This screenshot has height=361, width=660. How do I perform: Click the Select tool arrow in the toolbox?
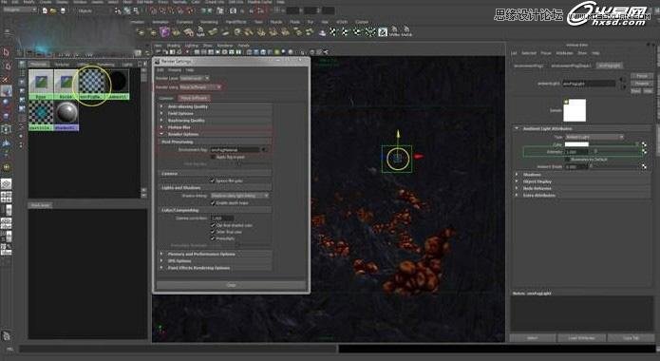6,52
